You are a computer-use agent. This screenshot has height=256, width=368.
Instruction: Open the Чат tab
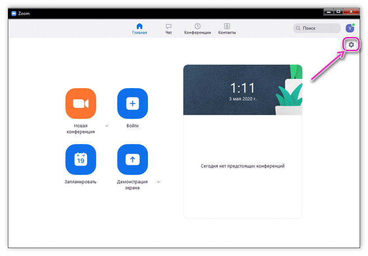click(169, 29)
